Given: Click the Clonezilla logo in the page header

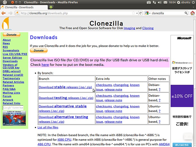Looking at the screenshot, I should (6, 24).
